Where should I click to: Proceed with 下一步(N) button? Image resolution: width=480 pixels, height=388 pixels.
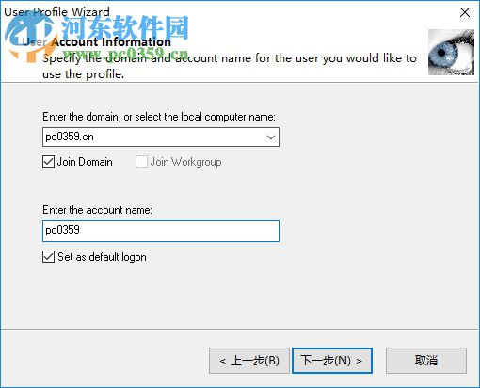332,361
